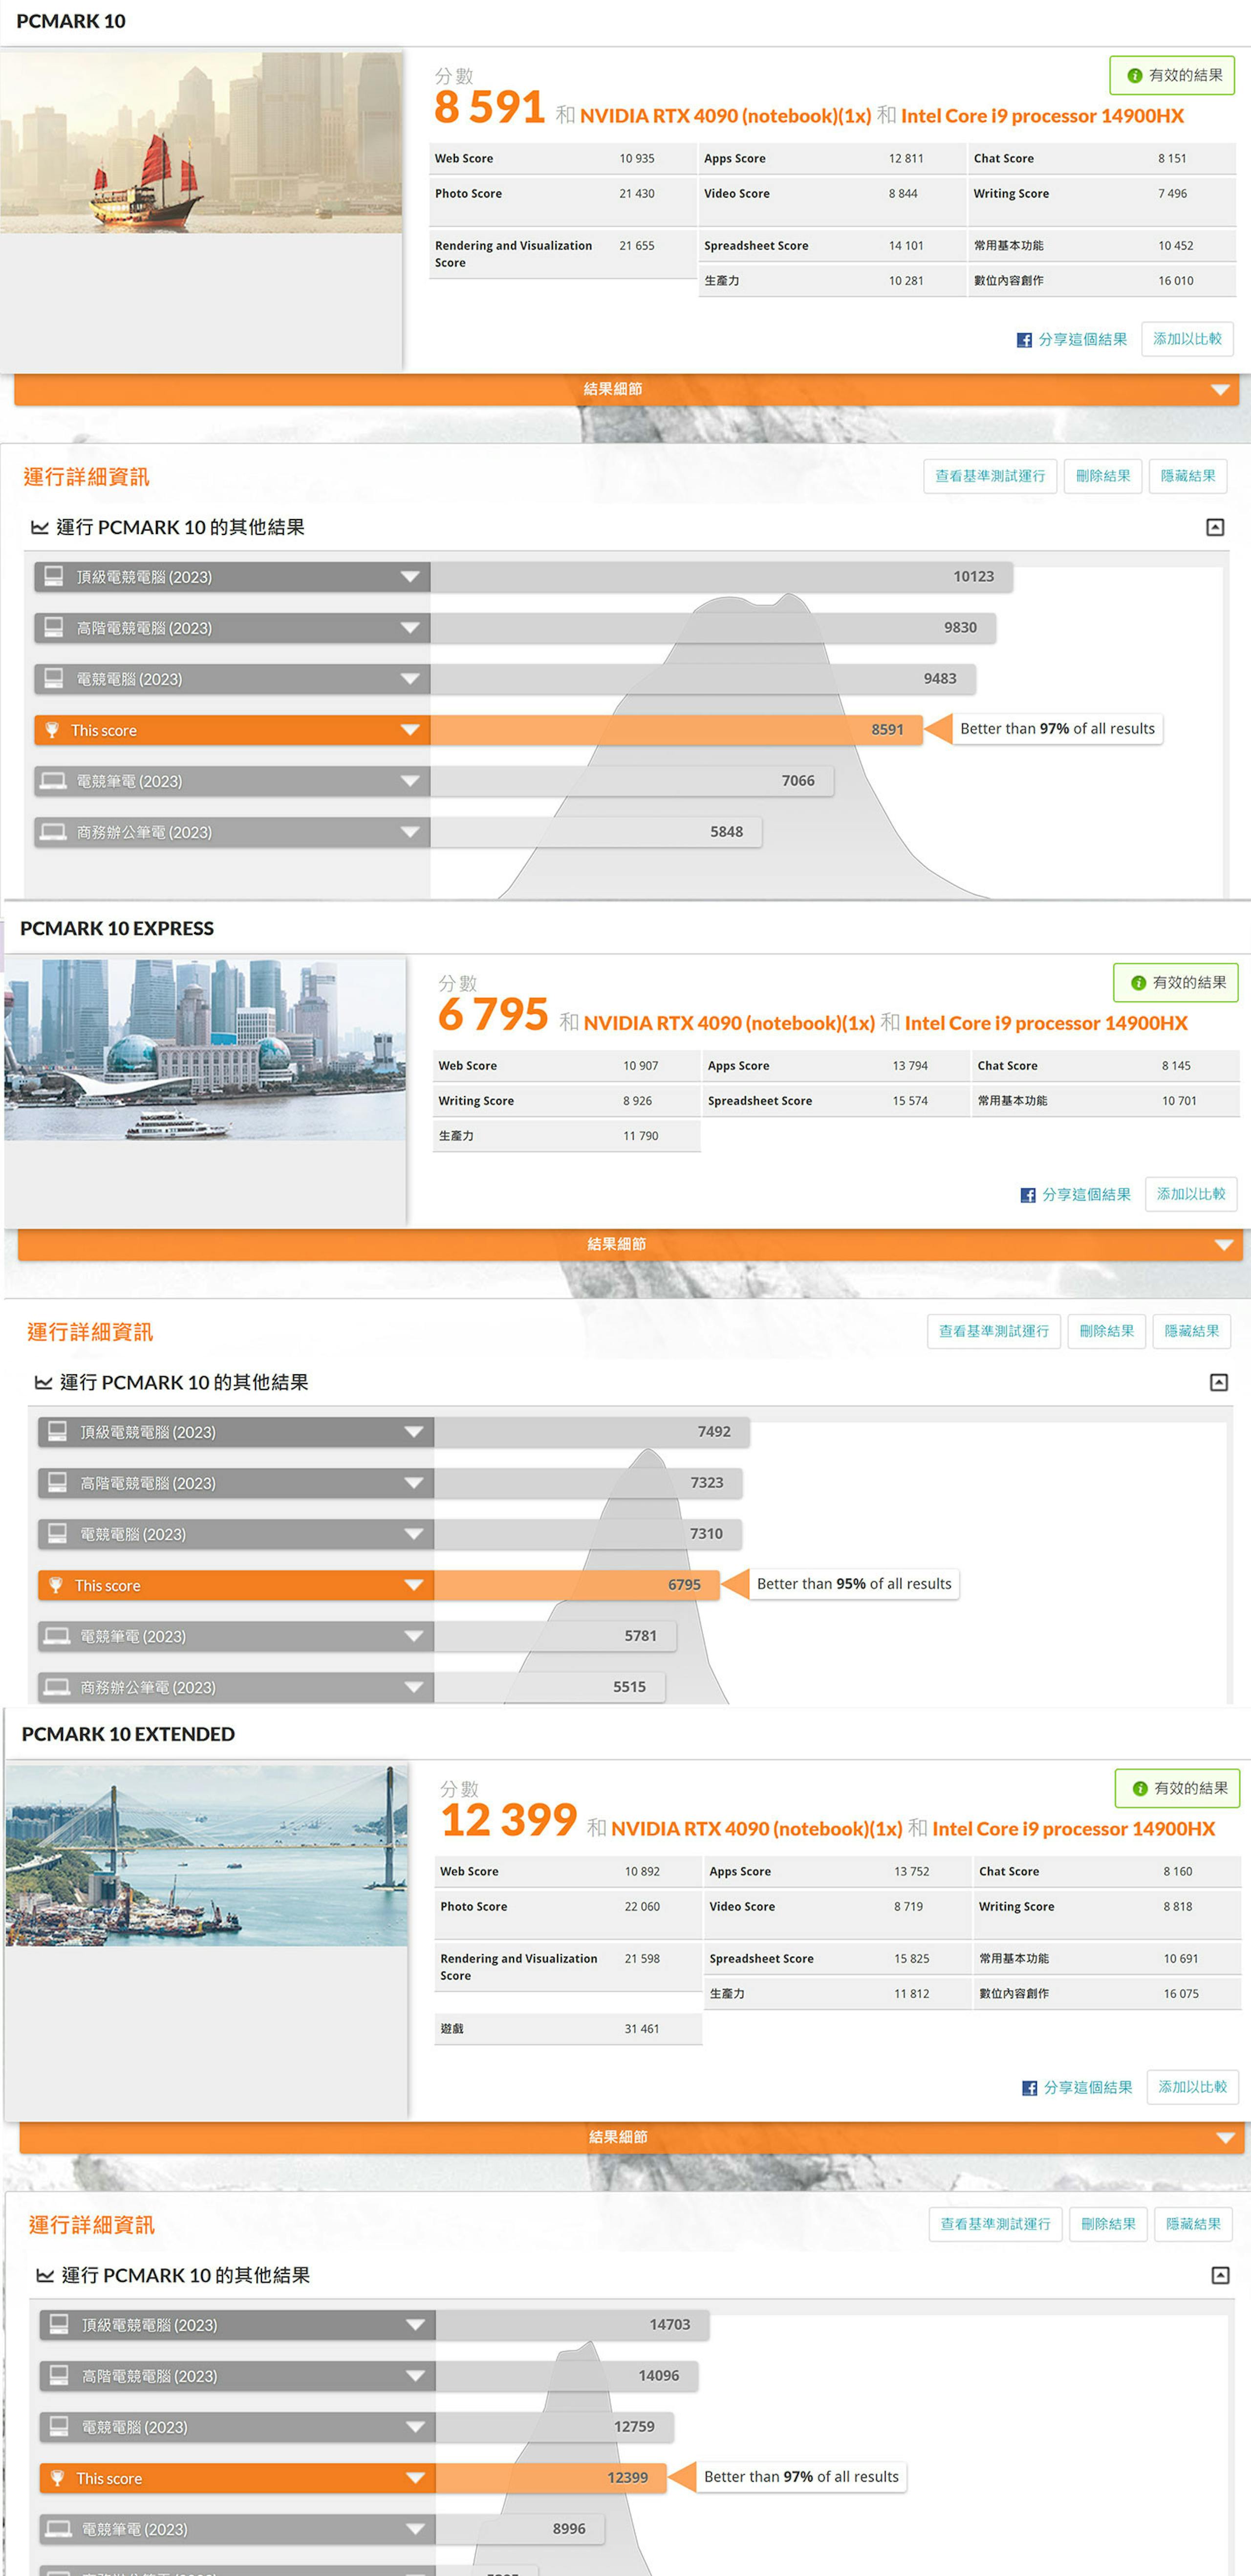Expand This score row with 6795
Screen dimensions: 1251x2576
click(414, 1585)
